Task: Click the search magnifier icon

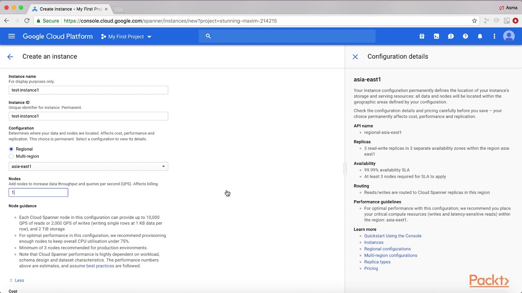Action: pos(208,36)
